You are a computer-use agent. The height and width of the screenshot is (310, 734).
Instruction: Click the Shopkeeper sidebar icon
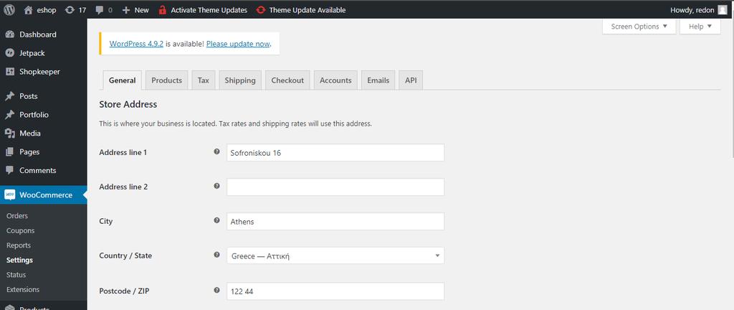(x=10, y=72)
